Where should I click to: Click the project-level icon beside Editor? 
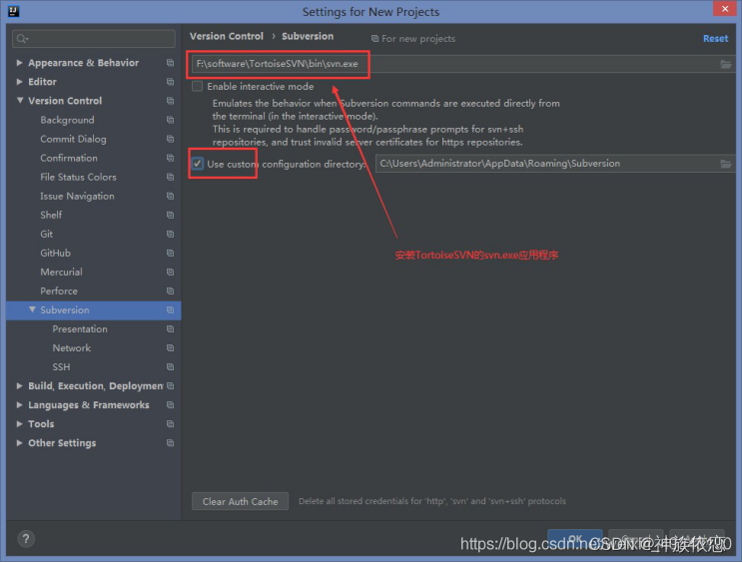pyautogui.click(x=171, y=82)
